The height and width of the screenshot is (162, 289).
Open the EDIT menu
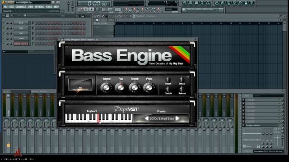12,7
